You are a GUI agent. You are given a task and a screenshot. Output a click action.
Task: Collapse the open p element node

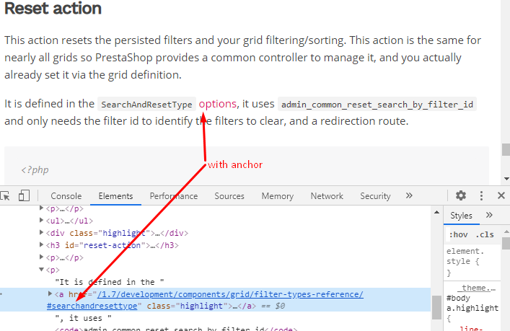41,269
